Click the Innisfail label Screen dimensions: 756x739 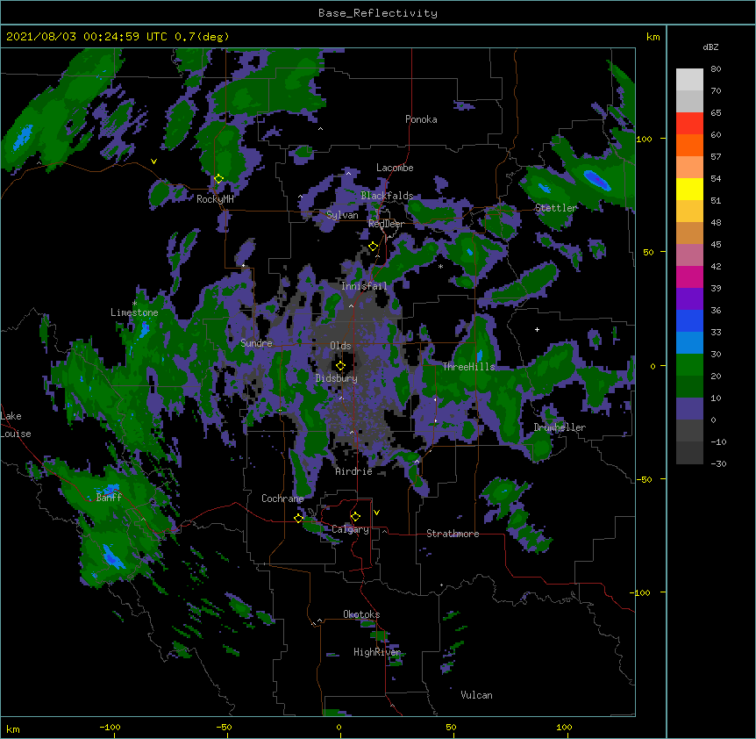click(364, 286)
